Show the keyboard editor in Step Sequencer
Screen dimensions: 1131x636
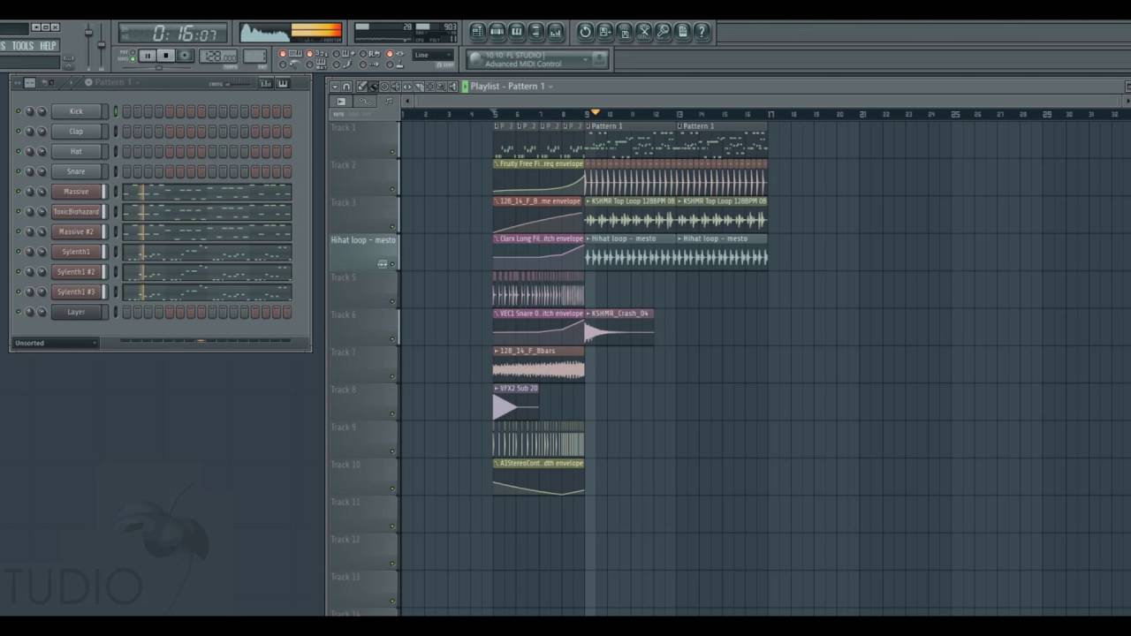tap(283, 83)
